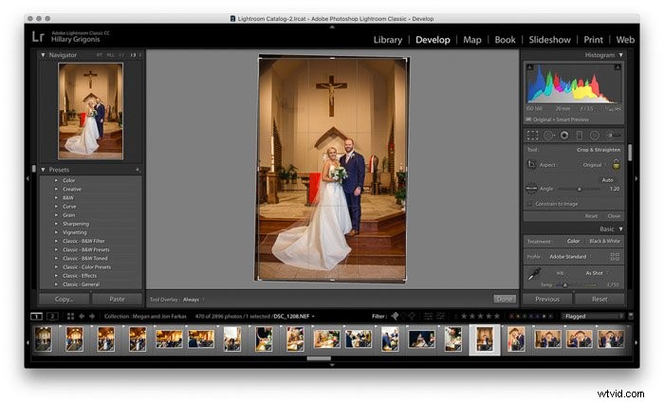Switch to the Develop module
The height and width of the screenshot is (403, 664).
(x=433, y=40)
